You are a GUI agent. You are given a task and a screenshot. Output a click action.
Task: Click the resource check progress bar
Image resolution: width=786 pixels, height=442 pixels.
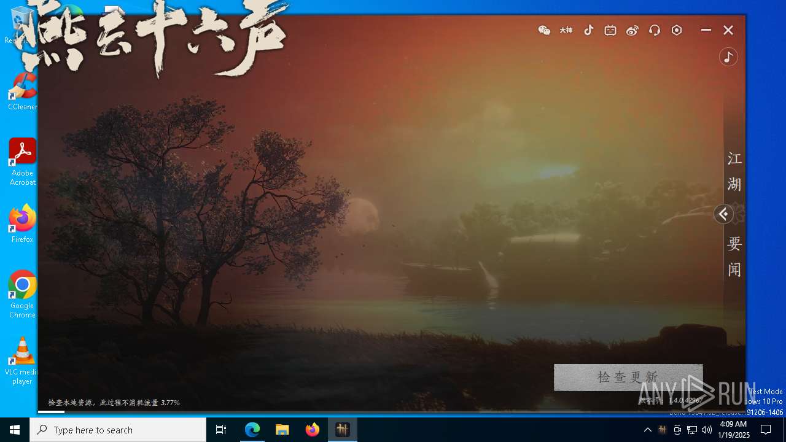392,411
